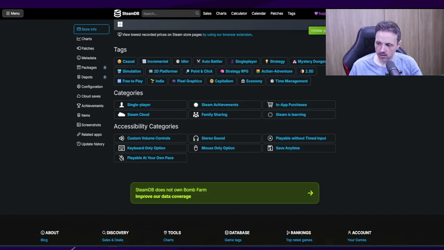Screen dimensions: 444x250
Task: Click the green Instalar button
Action: click(x=317, y=31)
